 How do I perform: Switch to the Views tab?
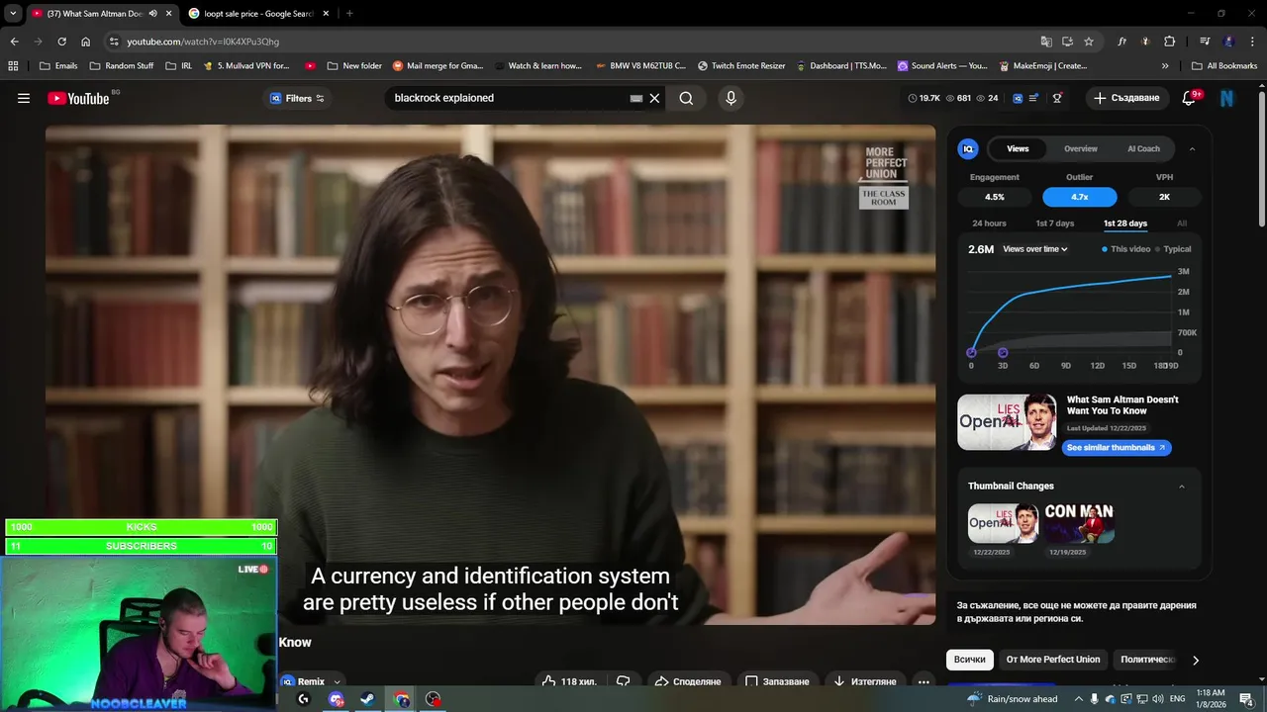1018,148
